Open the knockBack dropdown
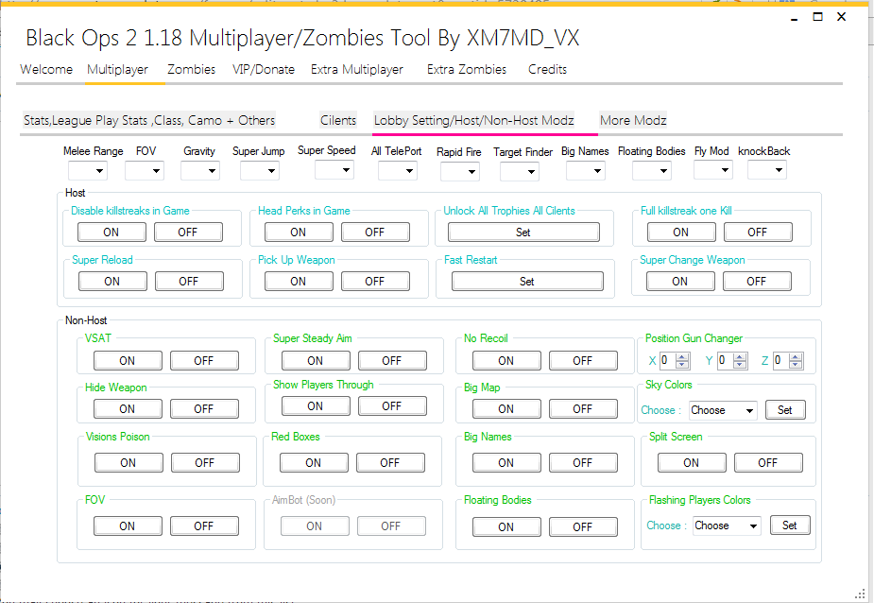Image resolution: width=874 pixels, height=603 pixels. coord(767,169)
